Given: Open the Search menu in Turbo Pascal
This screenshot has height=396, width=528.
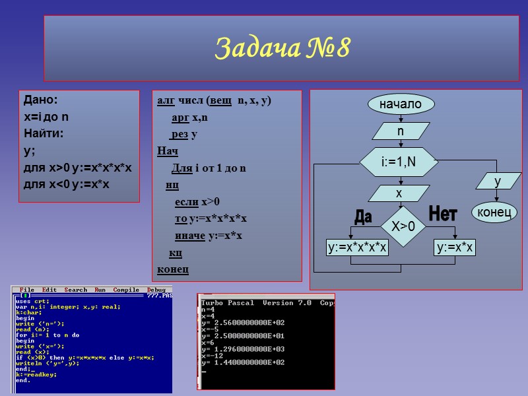Looking at the screenshot, I should (x=77, y=288).
